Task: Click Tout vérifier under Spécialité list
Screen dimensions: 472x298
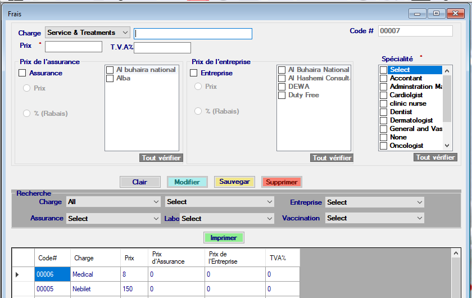Action: point(435,157)
